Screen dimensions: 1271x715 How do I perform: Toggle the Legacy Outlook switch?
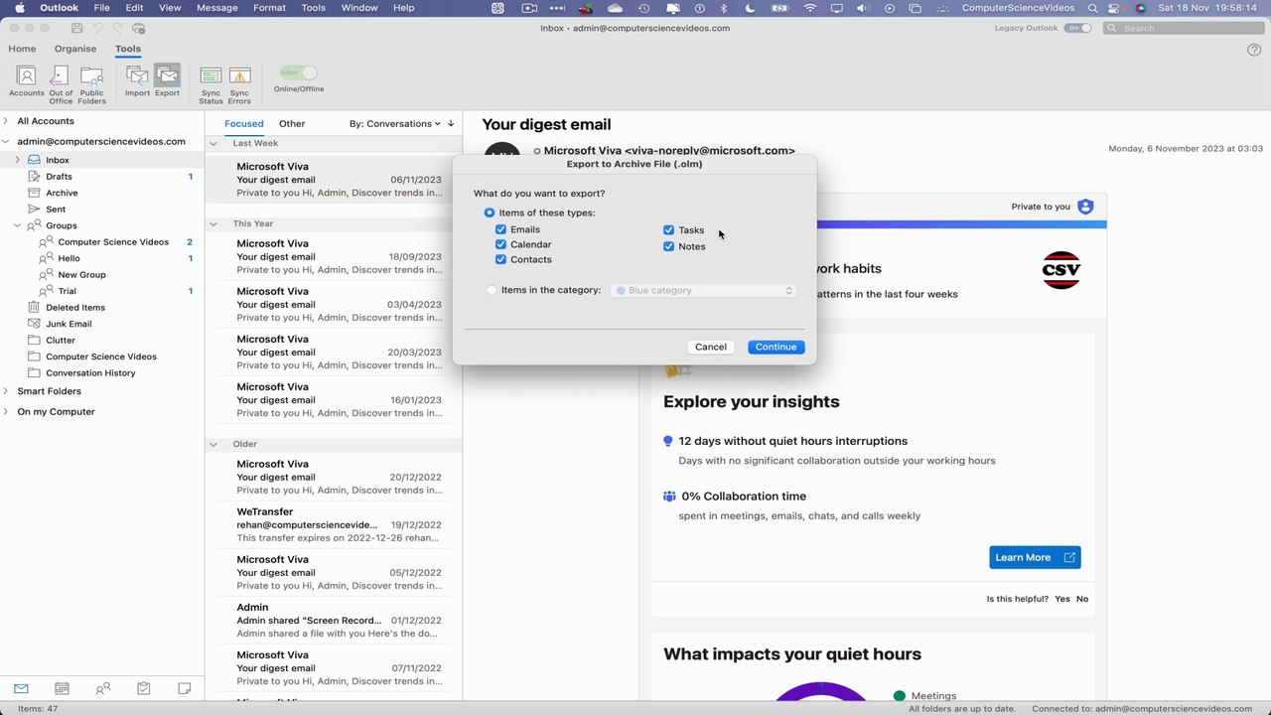coord(1077,28)
